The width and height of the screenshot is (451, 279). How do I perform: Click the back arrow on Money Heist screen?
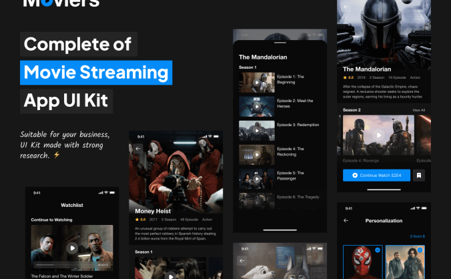point(138,149)
